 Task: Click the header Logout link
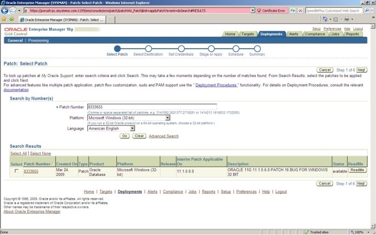pyautogui.click(x=358, y=28)
